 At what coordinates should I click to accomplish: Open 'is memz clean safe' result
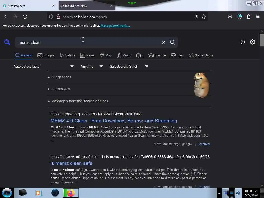[71, 163]
